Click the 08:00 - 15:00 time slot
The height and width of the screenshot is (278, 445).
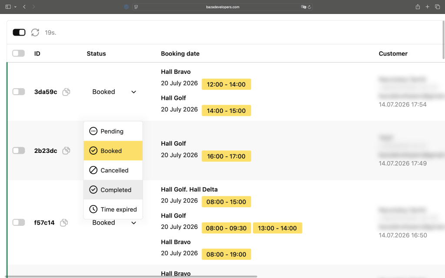point(226,202)
